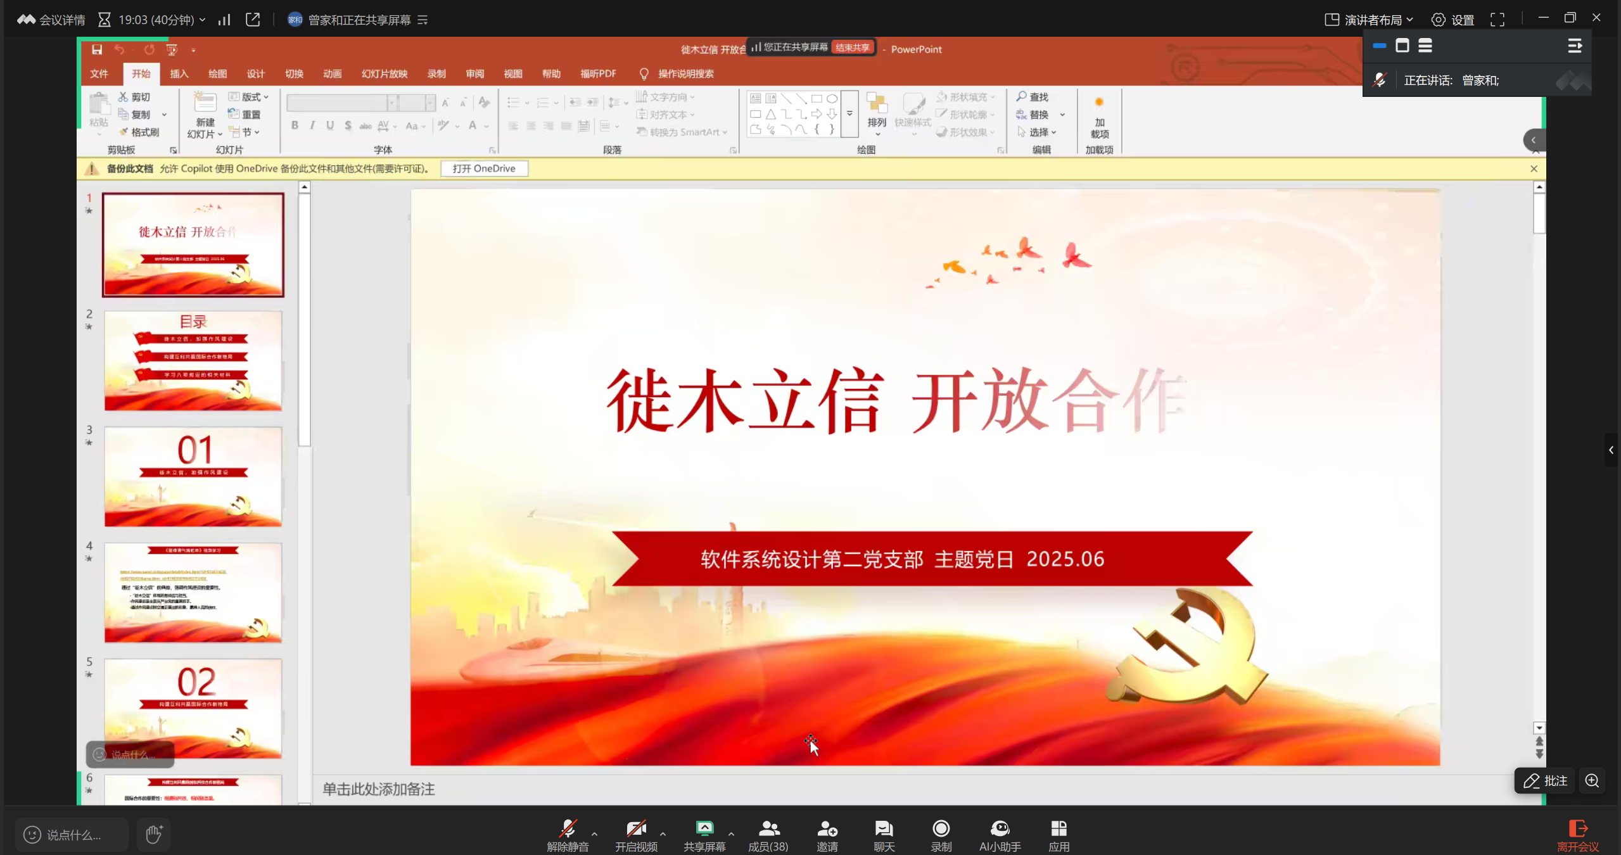This screenshot has height=855, width=1621.
Task: Click the magnifier zoom icon beside 批注
Action: point(1592,780)
